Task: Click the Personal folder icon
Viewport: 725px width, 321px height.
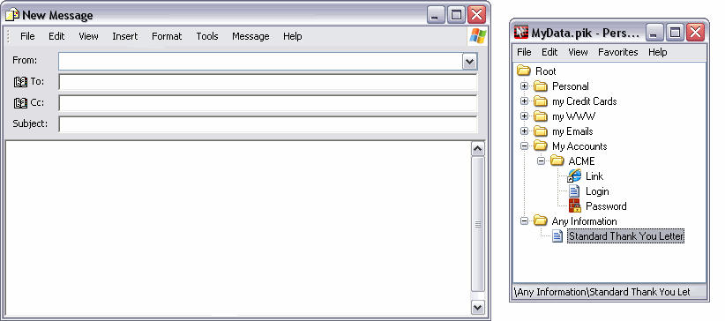Action: [x=540, y=86]
